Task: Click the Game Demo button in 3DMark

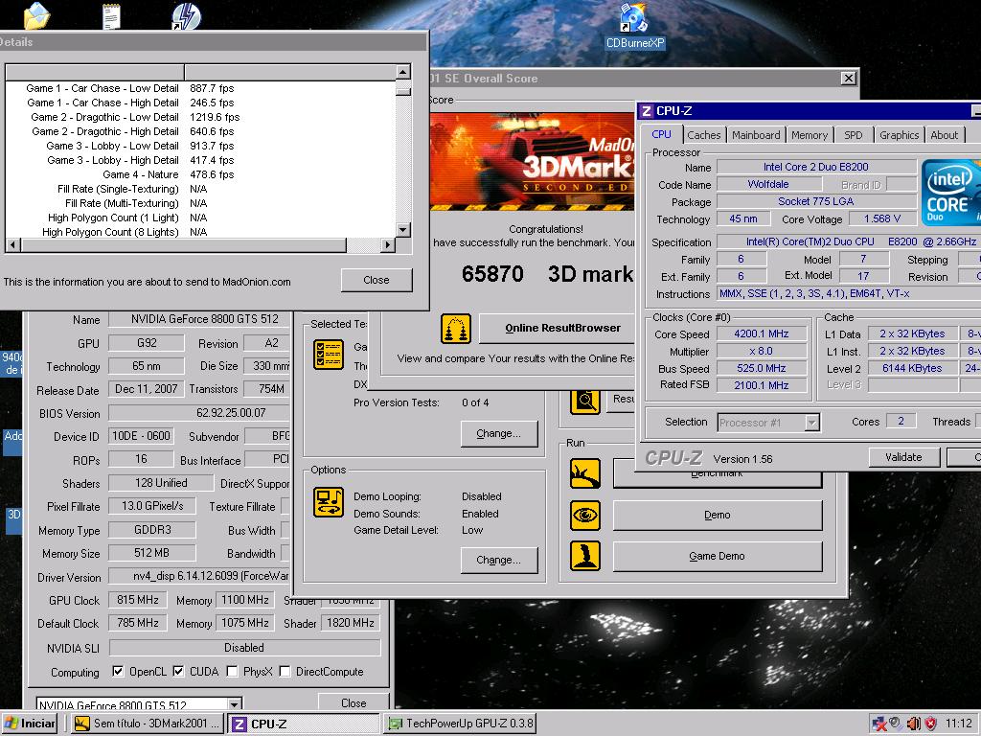Action: 717,556
